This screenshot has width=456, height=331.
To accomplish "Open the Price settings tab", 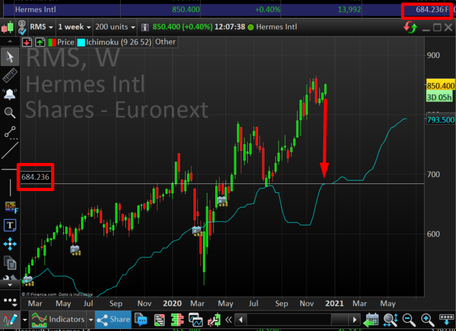I will tap(61, 42).
